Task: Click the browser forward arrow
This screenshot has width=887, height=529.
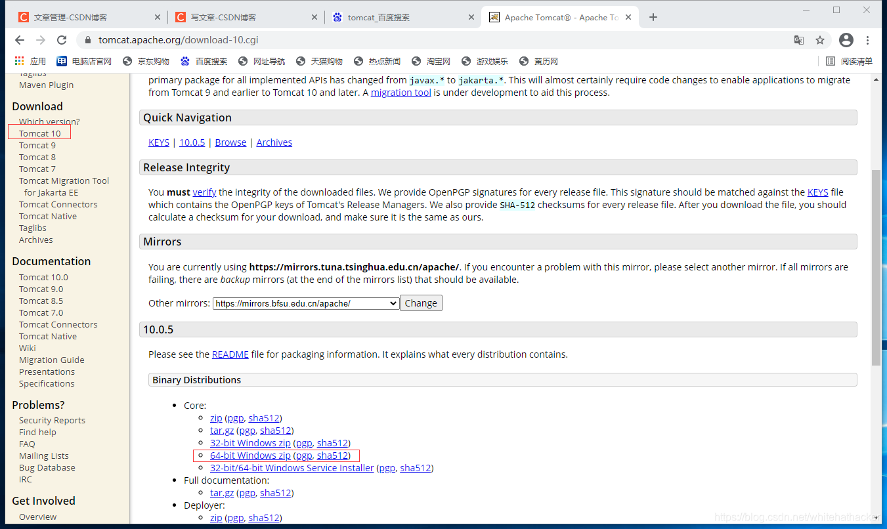Action: [41, 40]
